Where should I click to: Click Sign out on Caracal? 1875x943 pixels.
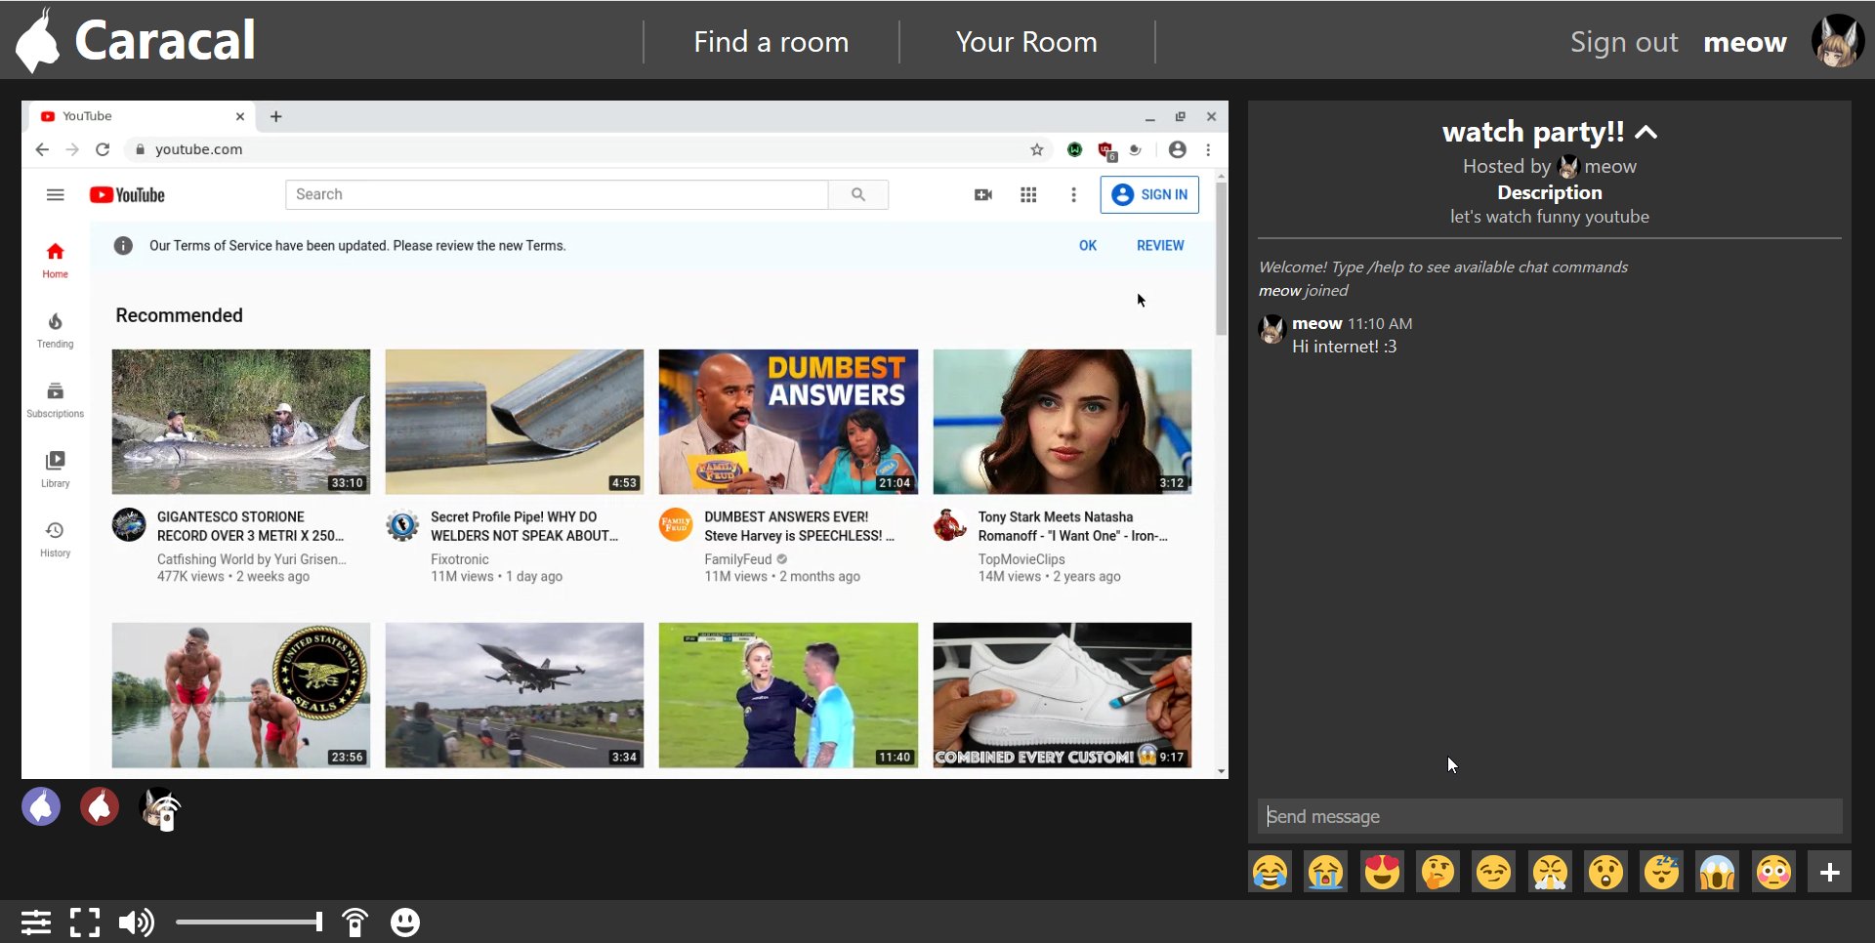[x=1624, y=41]
